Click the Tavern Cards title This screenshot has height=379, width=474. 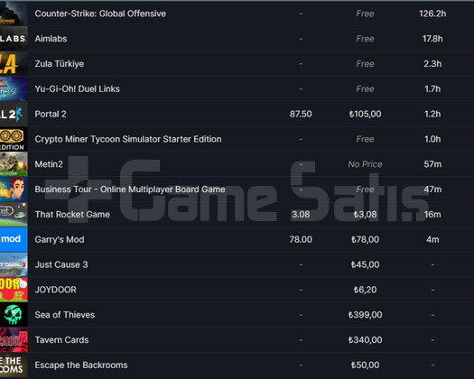tap(61, 340)
